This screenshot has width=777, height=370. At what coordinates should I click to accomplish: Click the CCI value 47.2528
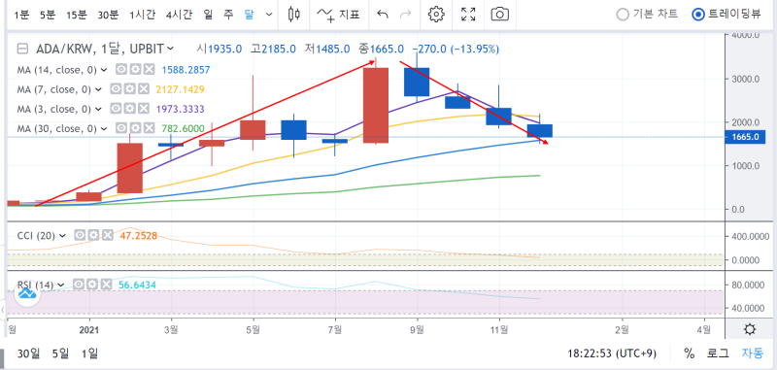click(138, 235)
